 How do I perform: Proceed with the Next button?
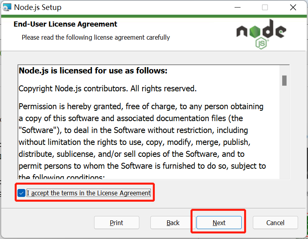(x=219, y=223)
